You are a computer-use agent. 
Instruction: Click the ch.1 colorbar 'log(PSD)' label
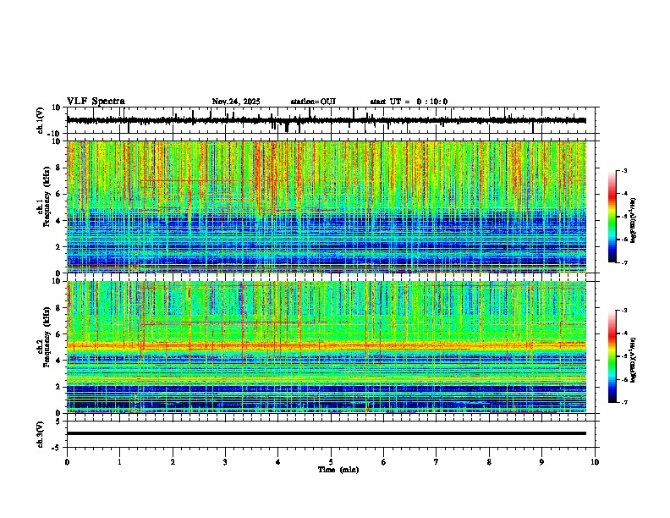coord(634,221)
